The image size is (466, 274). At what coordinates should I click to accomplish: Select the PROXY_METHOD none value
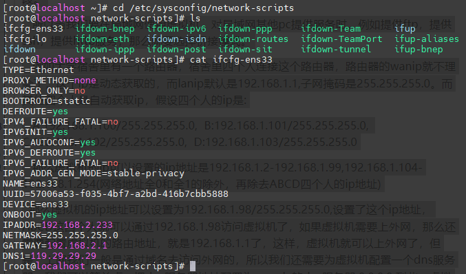85,81
